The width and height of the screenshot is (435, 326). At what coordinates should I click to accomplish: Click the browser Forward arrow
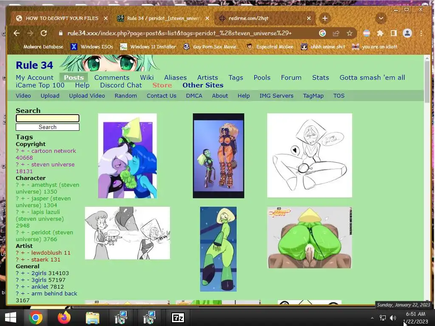(x=30, y=33)
